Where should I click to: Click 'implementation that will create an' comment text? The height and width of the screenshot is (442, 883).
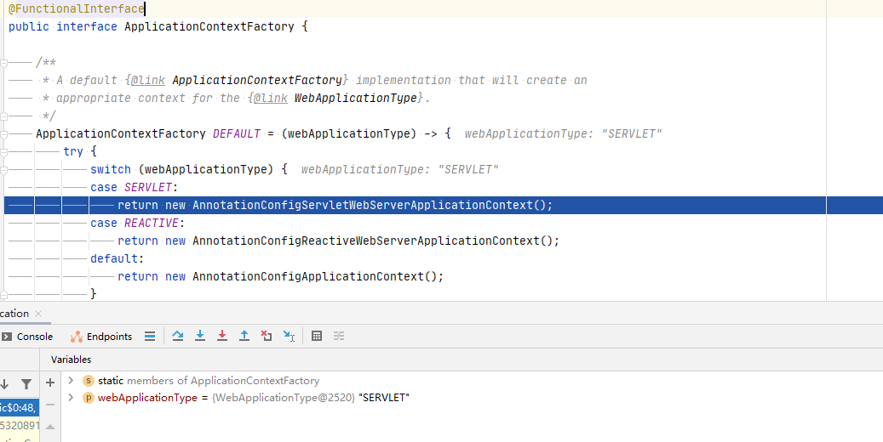click(472, 81)
